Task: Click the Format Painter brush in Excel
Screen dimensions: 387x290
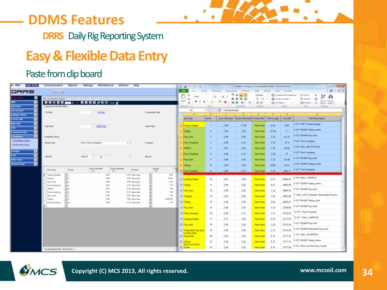Action: click(x=189, y=102)
